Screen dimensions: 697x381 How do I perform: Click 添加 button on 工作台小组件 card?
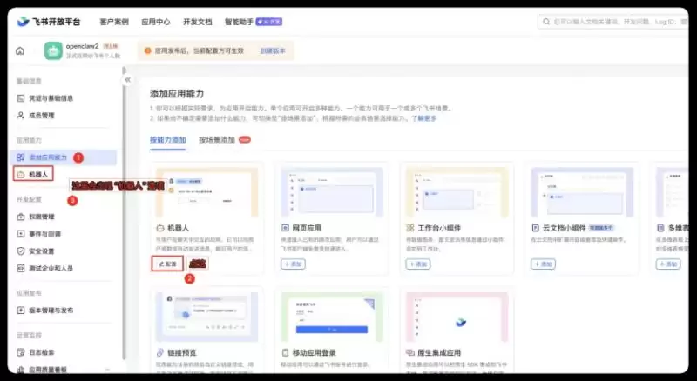pyautogui.click(x=418, y=264)
